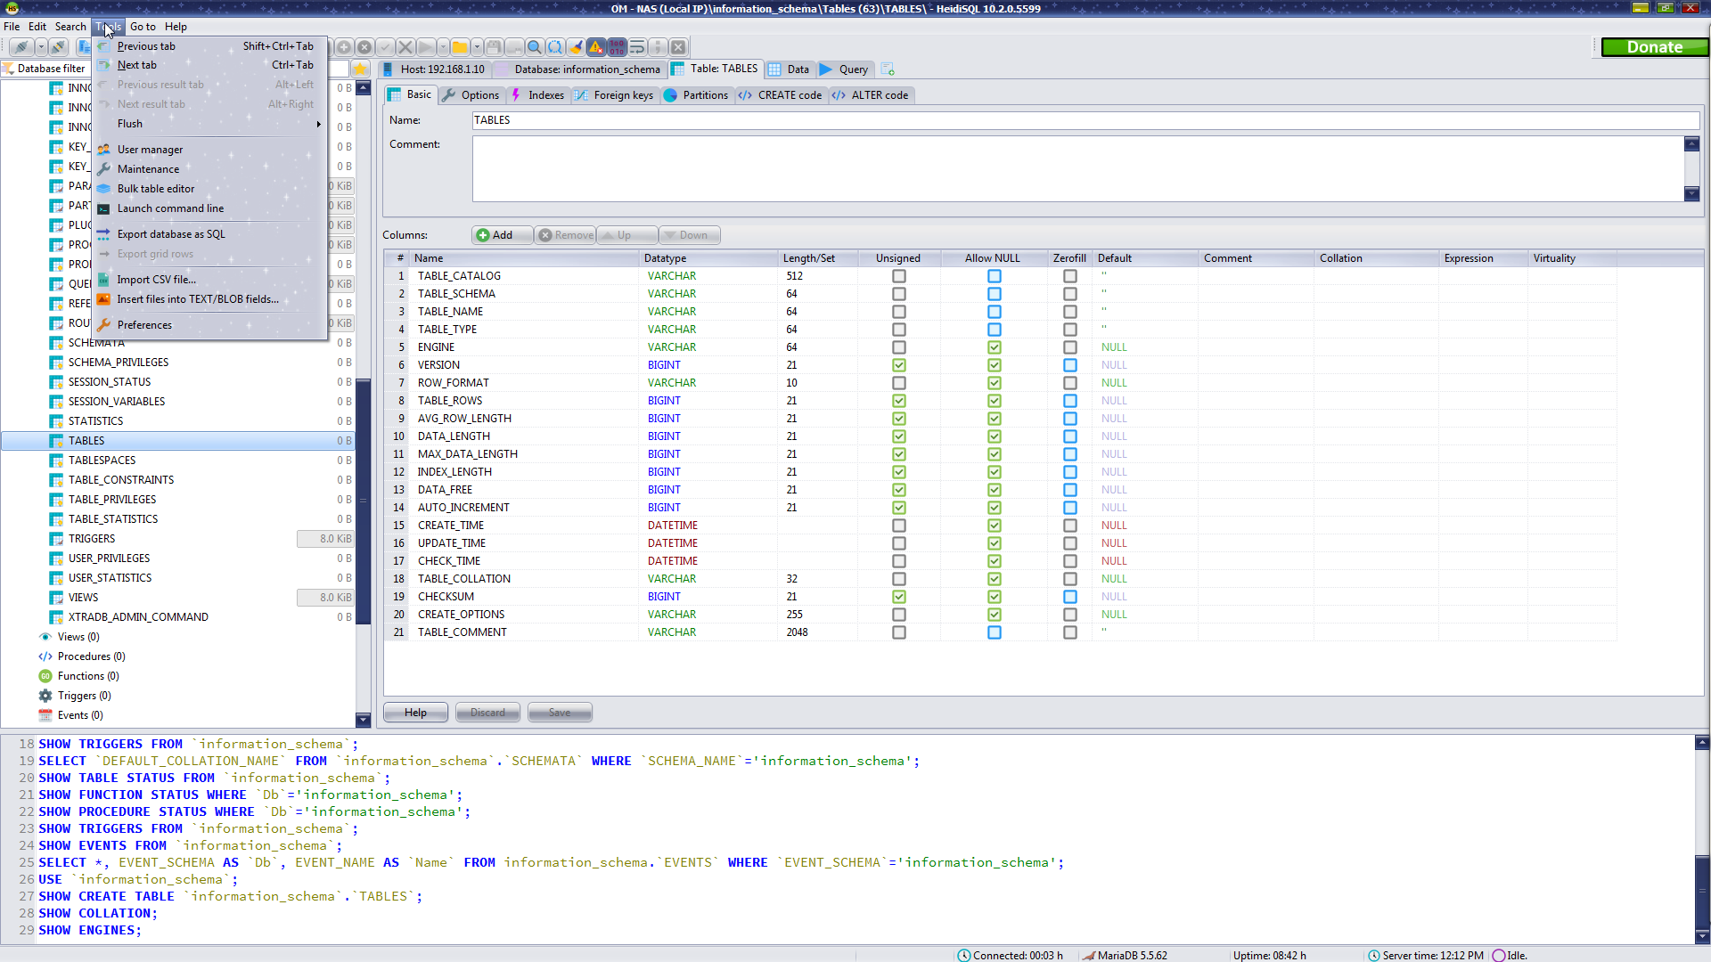This screenshot has height=962, width=1711.
Task: Toggle Allow NULL for ENGINE column
Action: 994,347
